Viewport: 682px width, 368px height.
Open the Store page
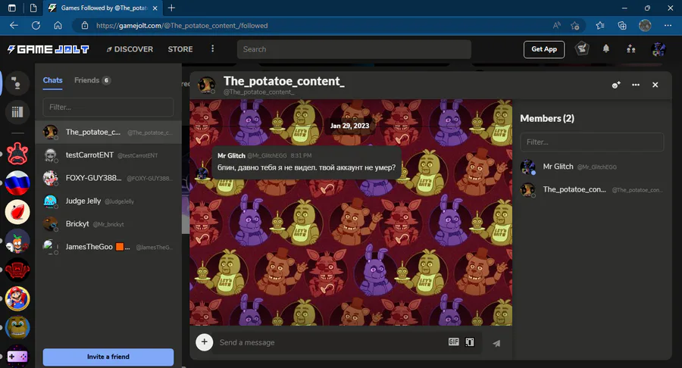click(180, 49)
